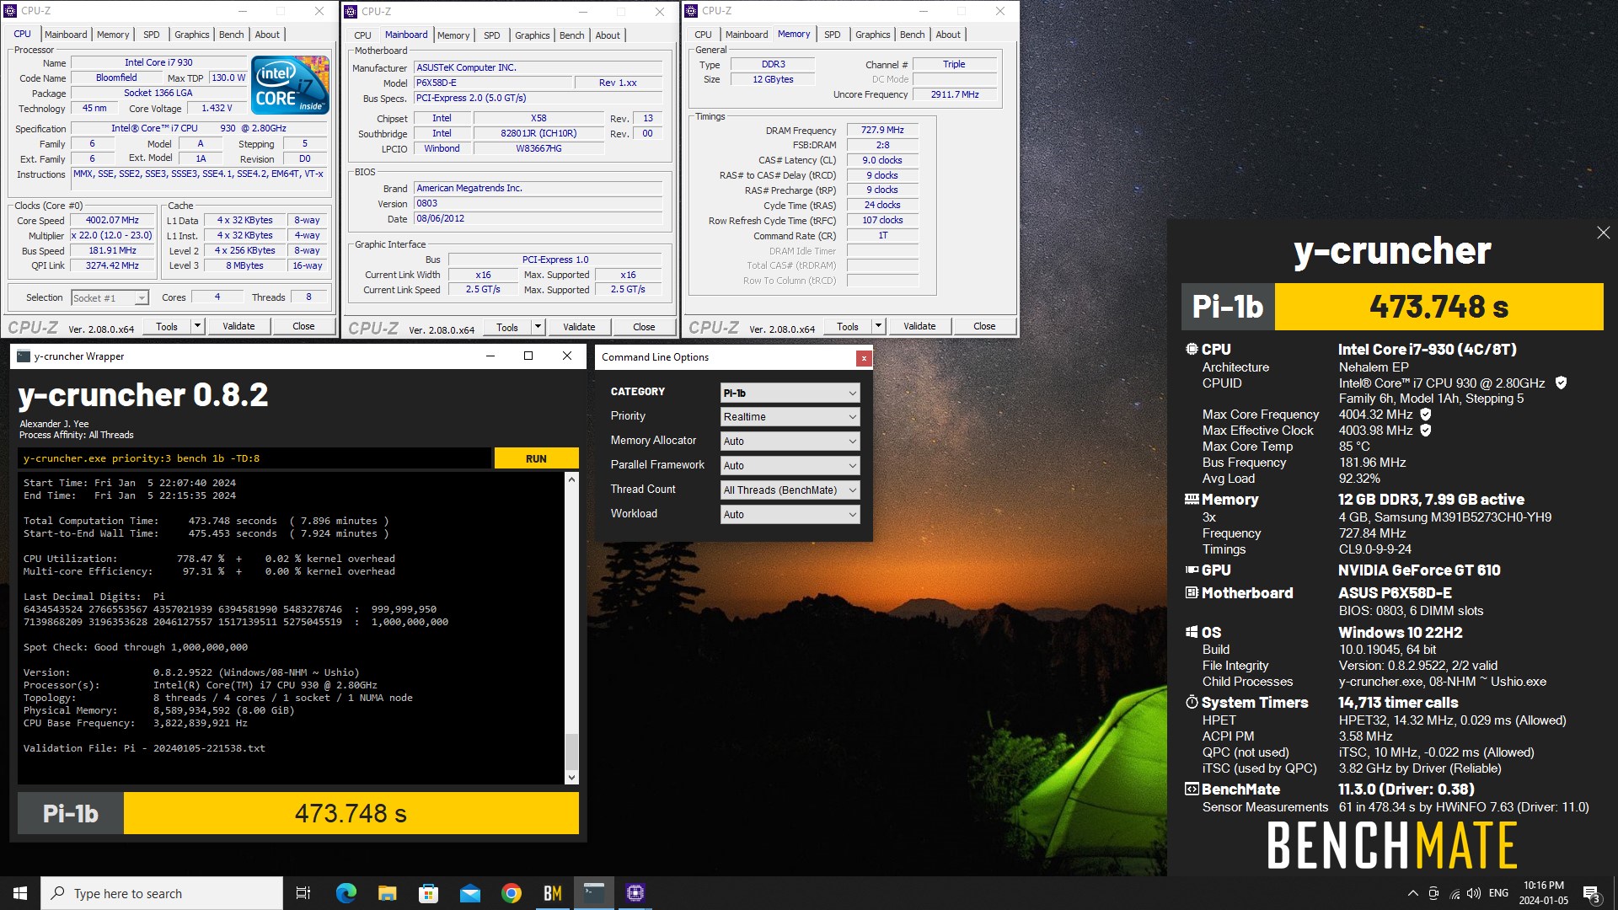Click the y-cruncher output scrollbar thumb
The image size is (1618, 910).
click(571, 752)
